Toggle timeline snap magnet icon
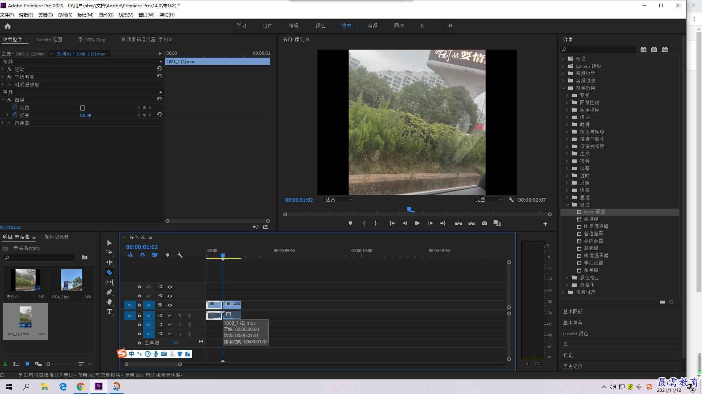Screen dimensions: 702x394 coord(143,255)
